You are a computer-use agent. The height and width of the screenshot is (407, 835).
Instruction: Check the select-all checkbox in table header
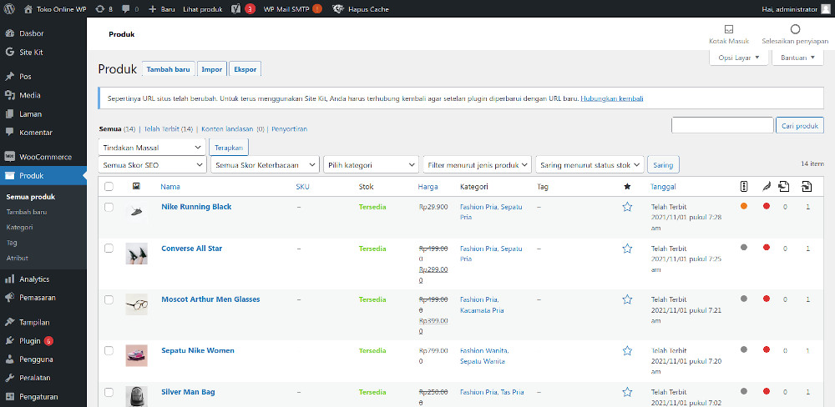[x=109, y=187]
